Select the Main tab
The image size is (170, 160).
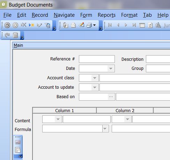point(18,45)
